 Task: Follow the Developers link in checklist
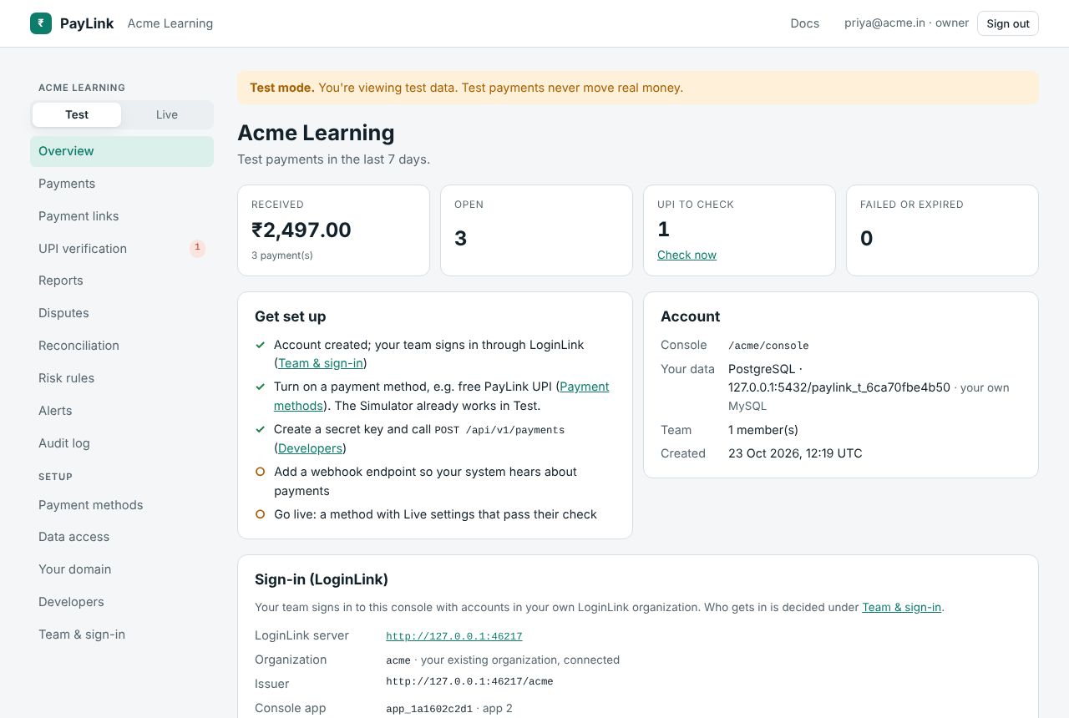tap(310, 448)
